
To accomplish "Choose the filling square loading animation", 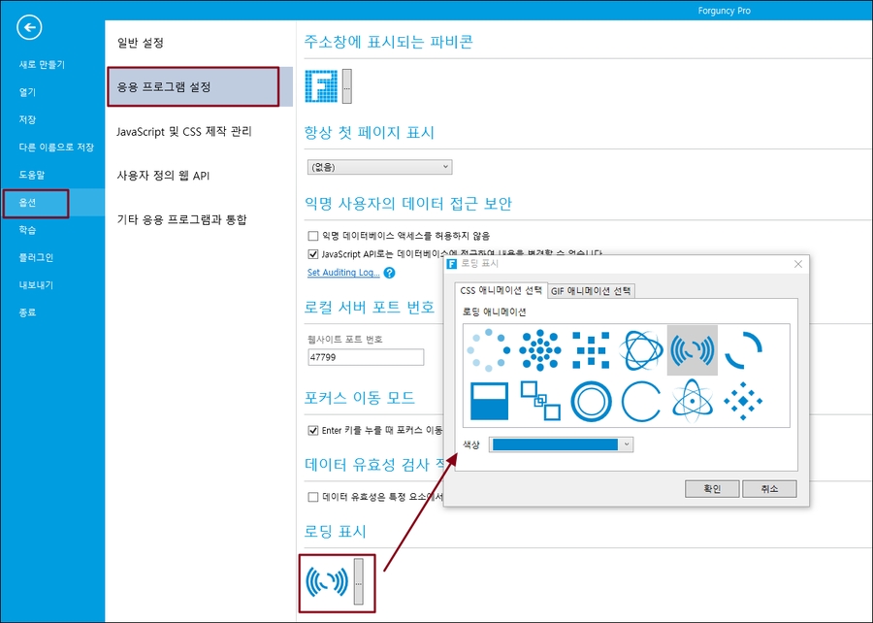I will pos(490,401).
